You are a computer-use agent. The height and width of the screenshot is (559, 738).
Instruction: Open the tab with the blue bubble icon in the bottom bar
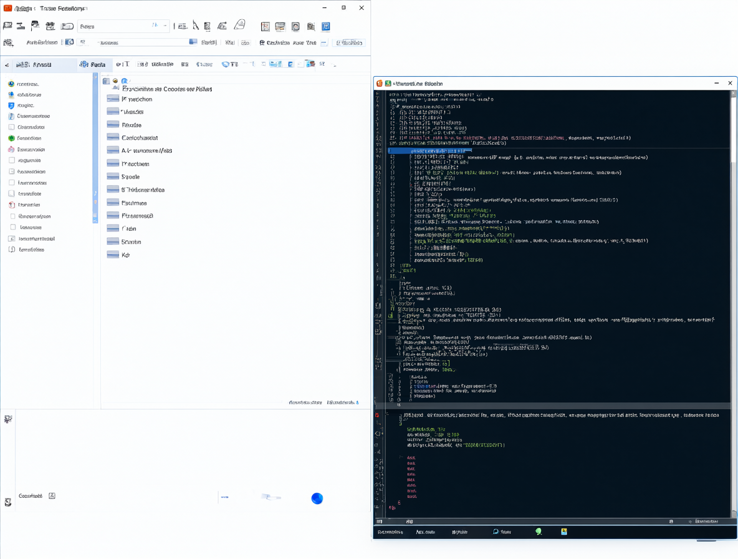pyautogui.click(x=502, y=532)
